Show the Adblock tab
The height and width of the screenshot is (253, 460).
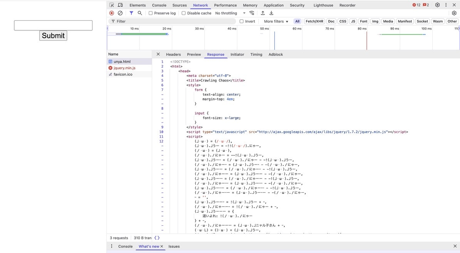[x=276, y=55]
